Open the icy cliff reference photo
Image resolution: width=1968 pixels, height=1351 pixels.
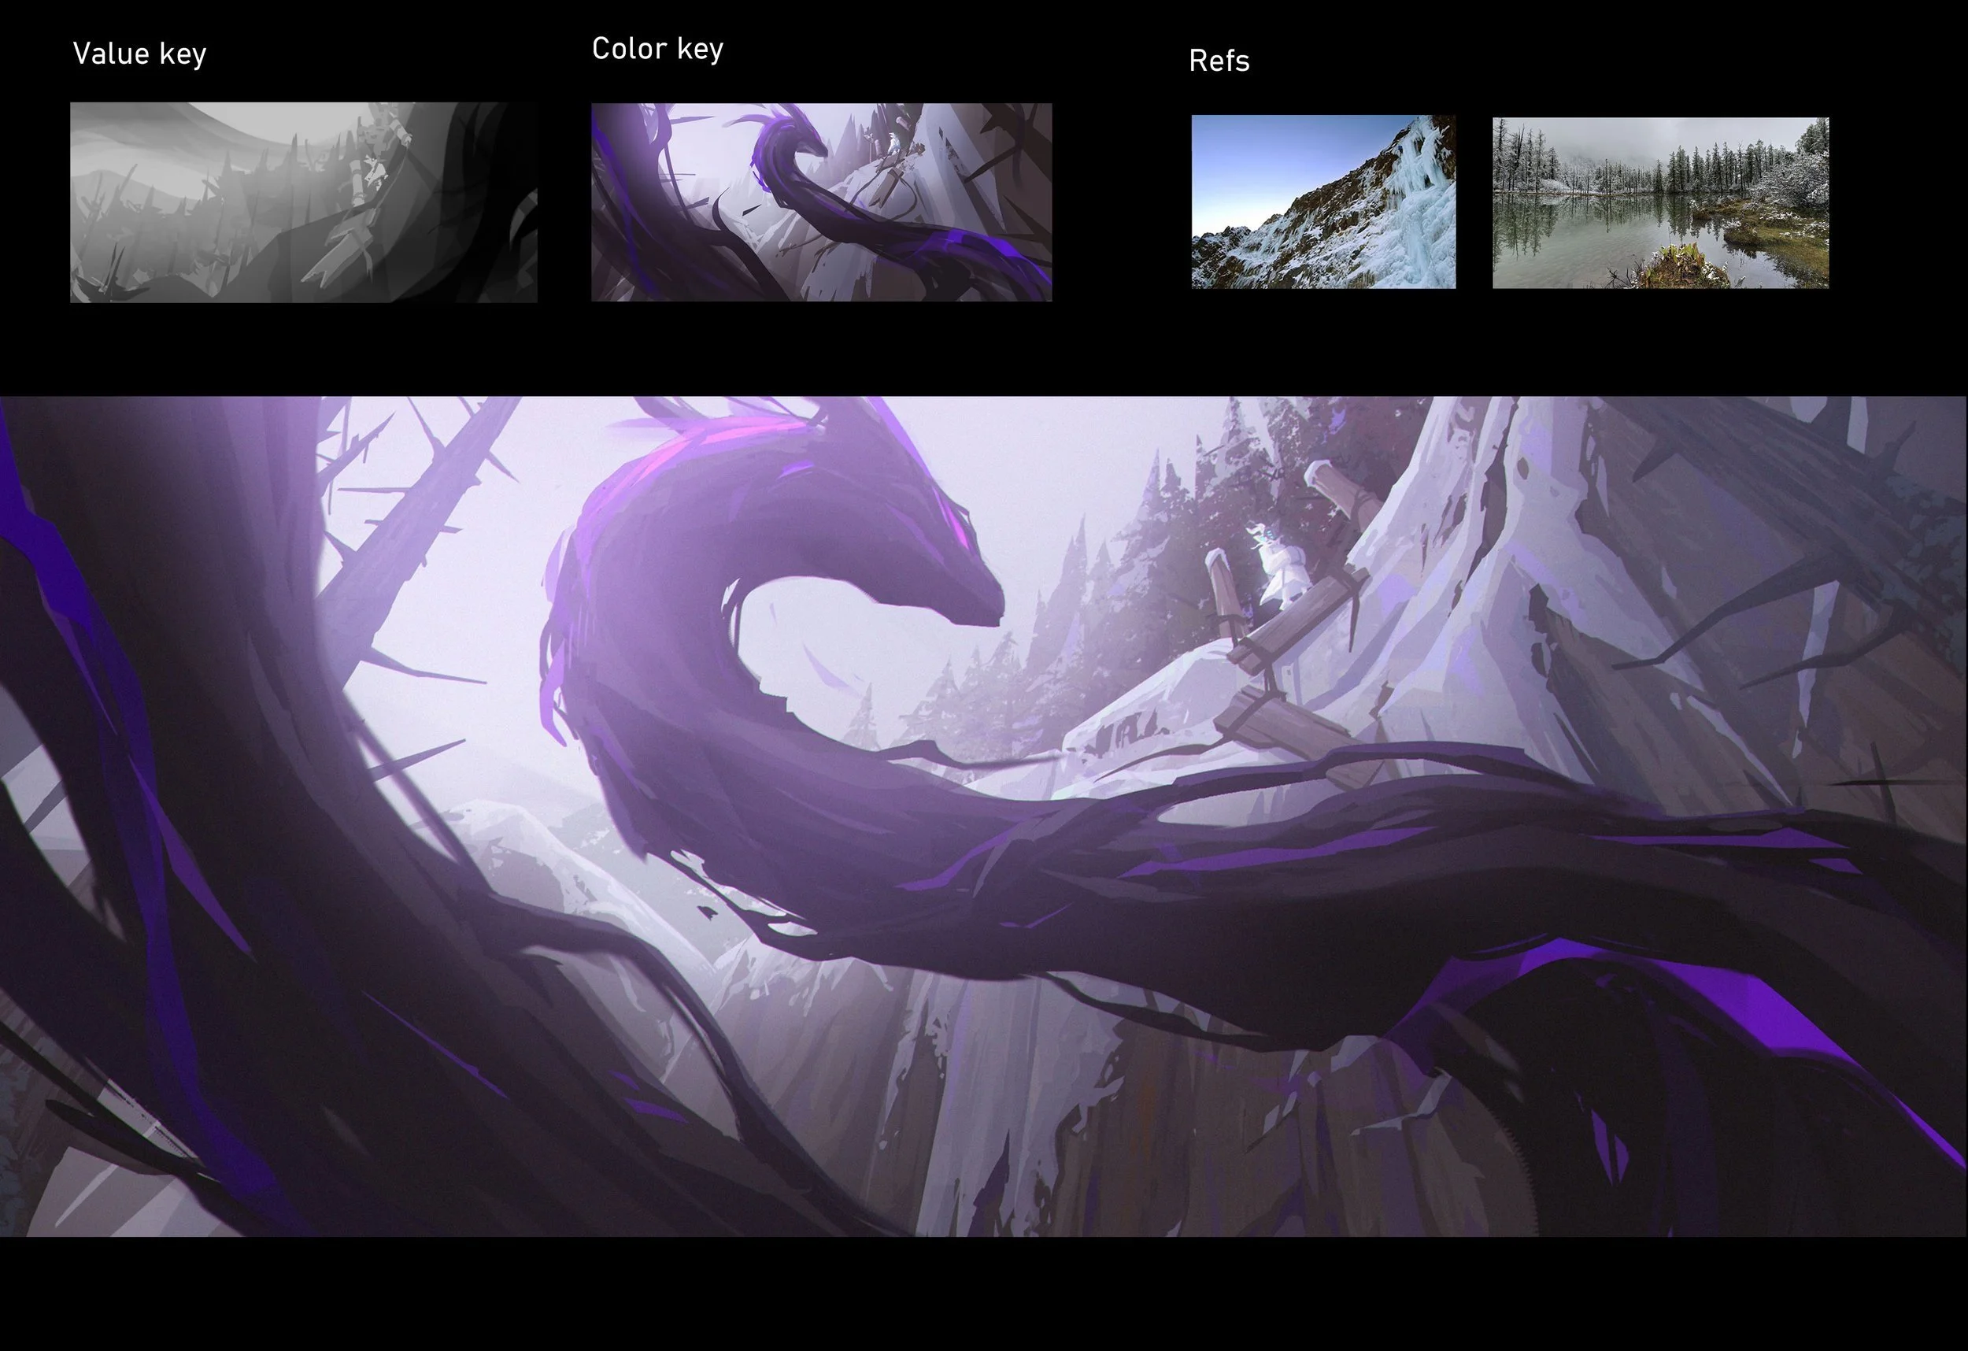[x=1322, y=202]
